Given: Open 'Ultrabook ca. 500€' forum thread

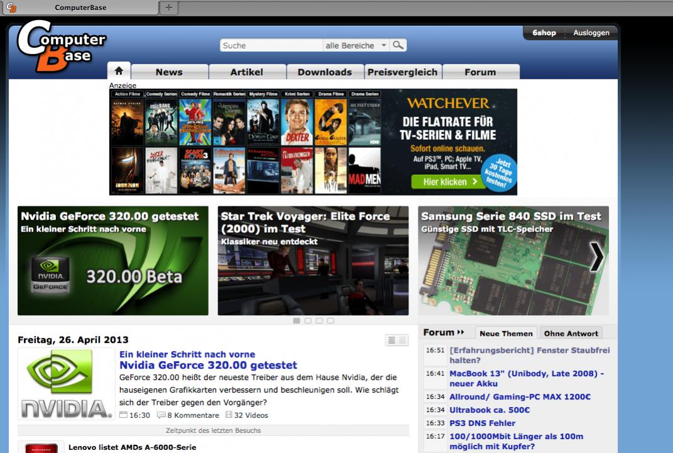Looking at the screenshot, I should tap(490, 410).
